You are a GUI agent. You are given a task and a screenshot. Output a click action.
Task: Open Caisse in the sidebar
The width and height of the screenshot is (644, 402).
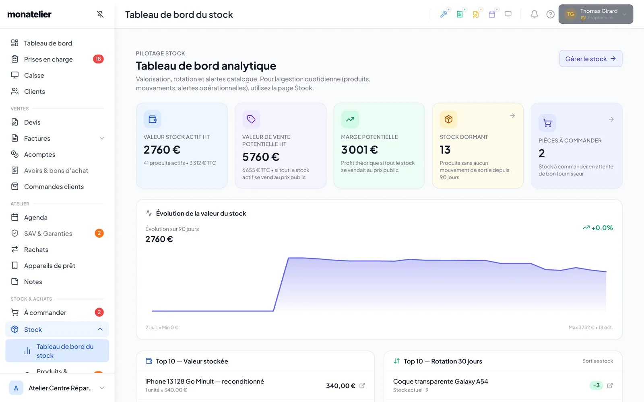coord(57,75)
